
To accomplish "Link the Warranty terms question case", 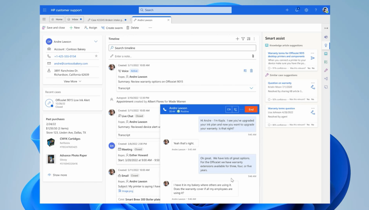I will click(313, 113).
